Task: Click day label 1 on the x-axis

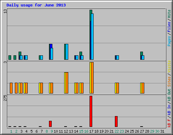Action: click(11, 131)
